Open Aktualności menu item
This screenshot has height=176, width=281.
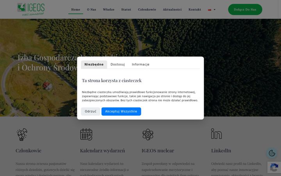click(172, 9)
